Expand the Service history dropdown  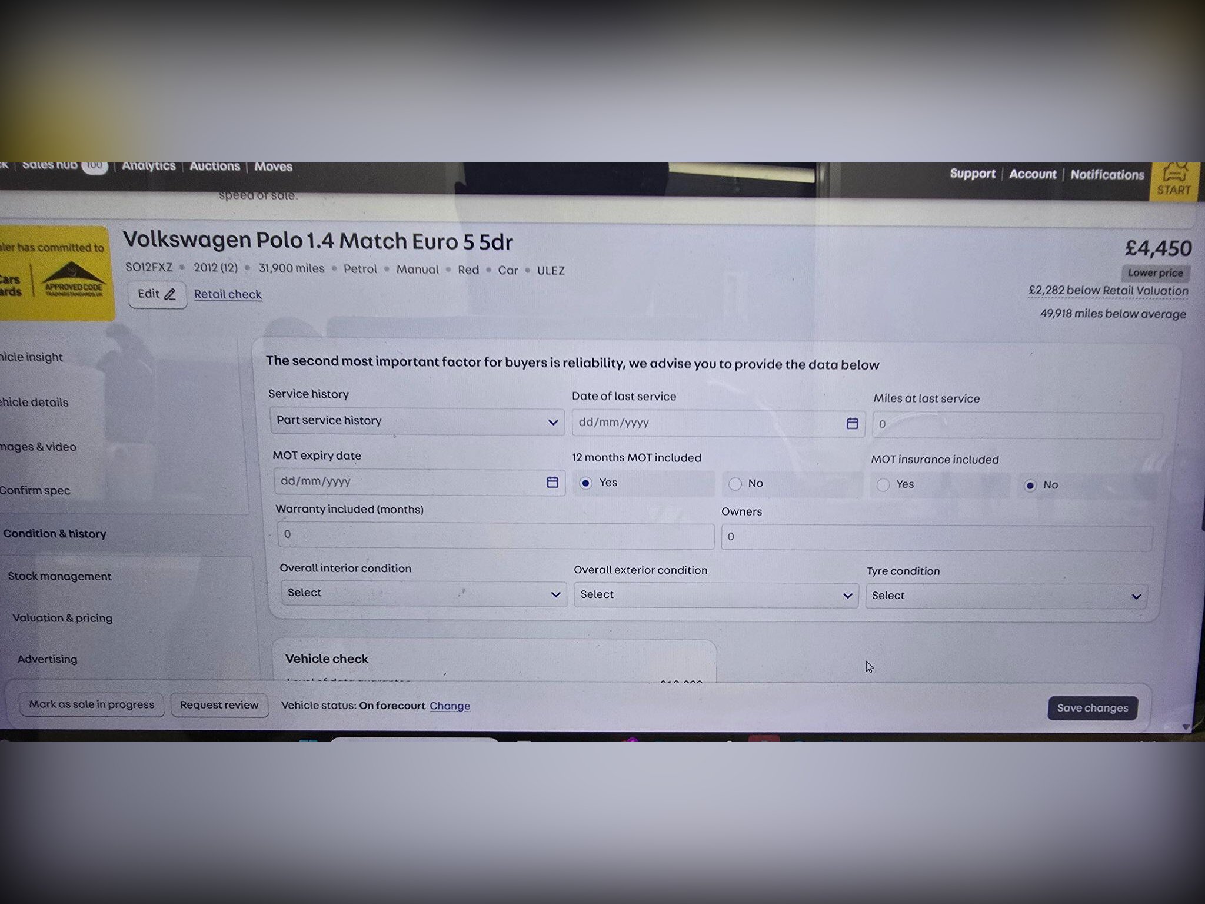tap(417, 421)
